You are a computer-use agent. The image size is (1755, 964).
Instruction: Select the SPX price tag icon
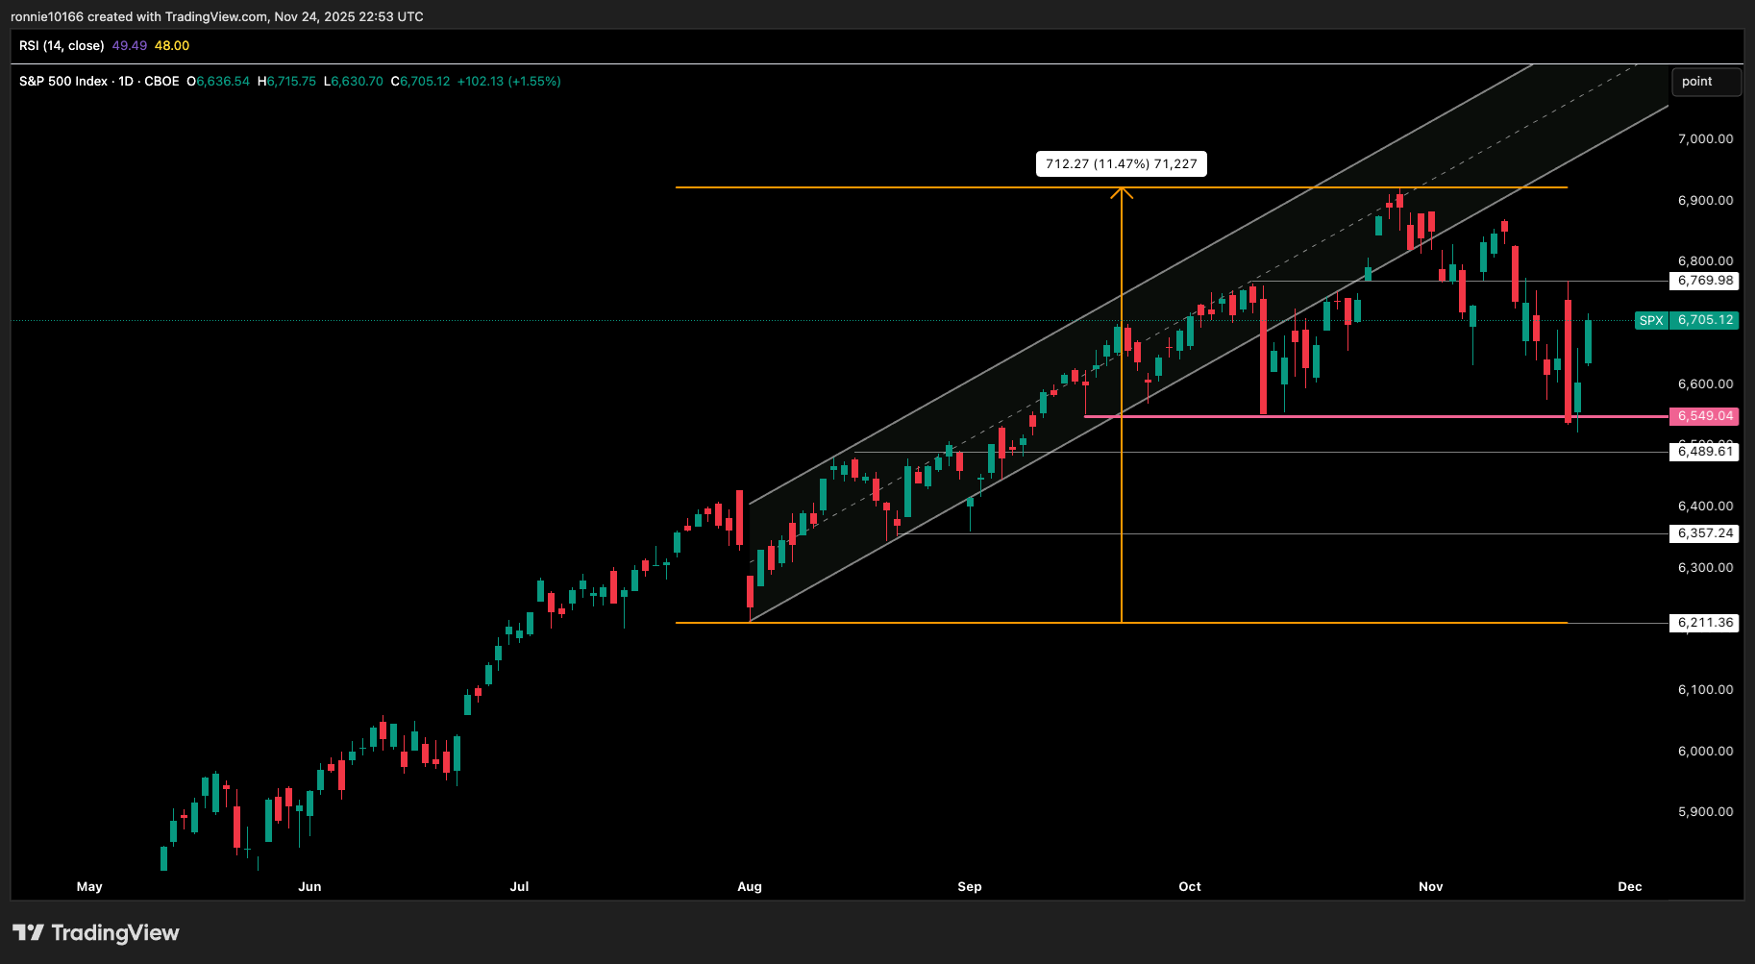pos(1650,320)
